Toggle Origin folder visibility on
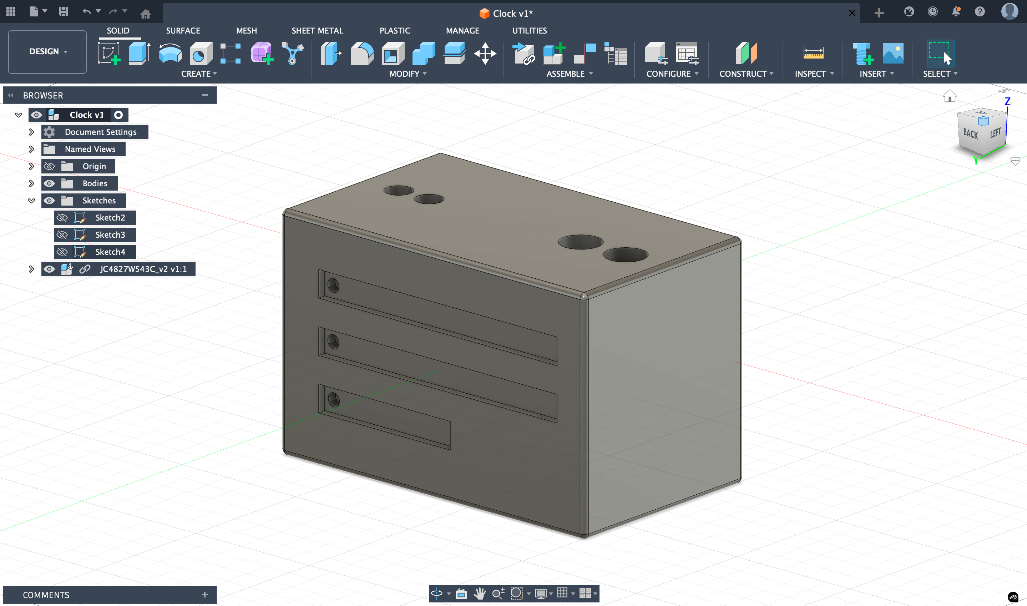The height and width of the screenshot is (606, 1027). click(49, 166)
